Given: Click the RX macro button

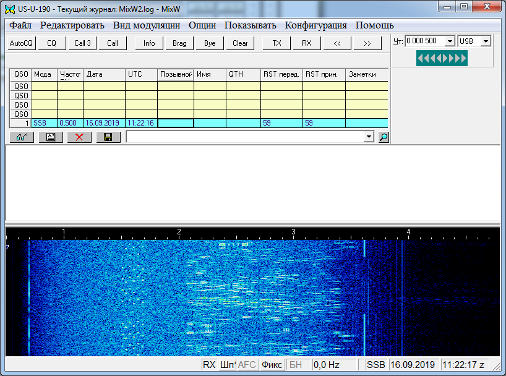Looking at the screenshot, I should (307, 43).
